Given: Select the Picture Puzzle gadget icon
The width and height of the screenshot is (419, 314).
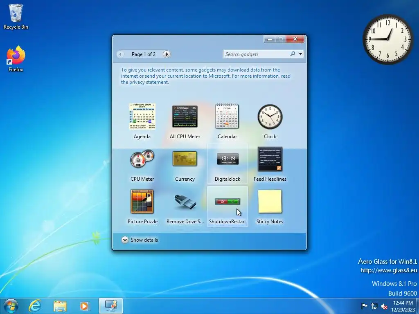Looking at the screenshot, I should [142, 201].
